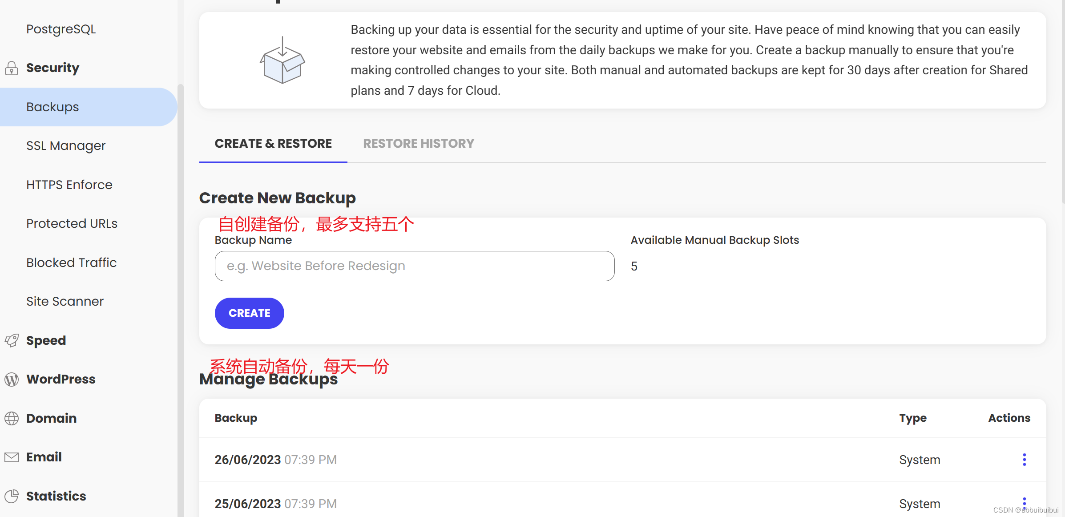Open the Site Scanner page

(65, 301)
